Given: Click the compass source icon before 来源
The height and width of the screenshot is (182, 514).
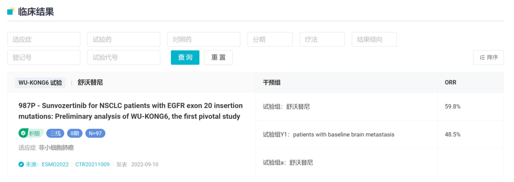Looking at the screenshot, I should [21, 164].
